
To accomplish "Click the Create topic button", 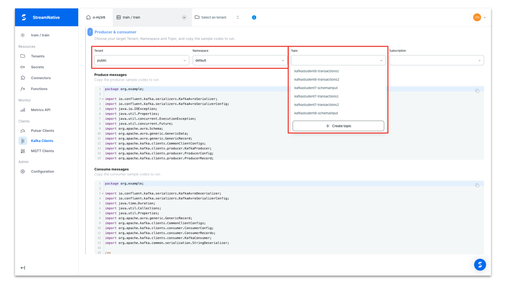I will click(338, 126).
